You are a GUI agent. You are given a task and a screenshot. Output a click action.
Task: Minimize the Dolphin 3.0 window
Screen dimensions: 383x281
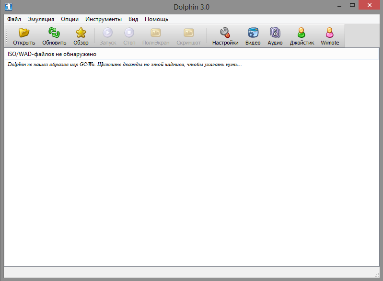tap(339, 5)
